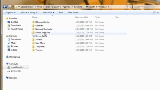
Task: Open Recent Places in the navigation pane
Action: (17, 29)
